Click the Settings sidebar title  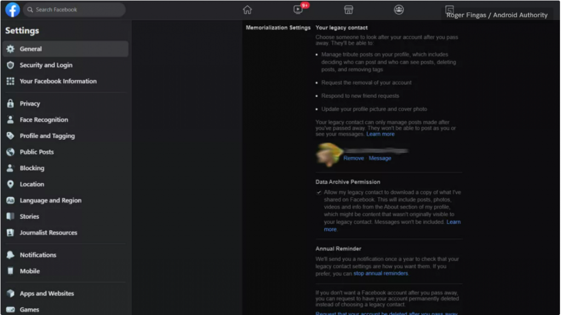[x=22, y=31]
